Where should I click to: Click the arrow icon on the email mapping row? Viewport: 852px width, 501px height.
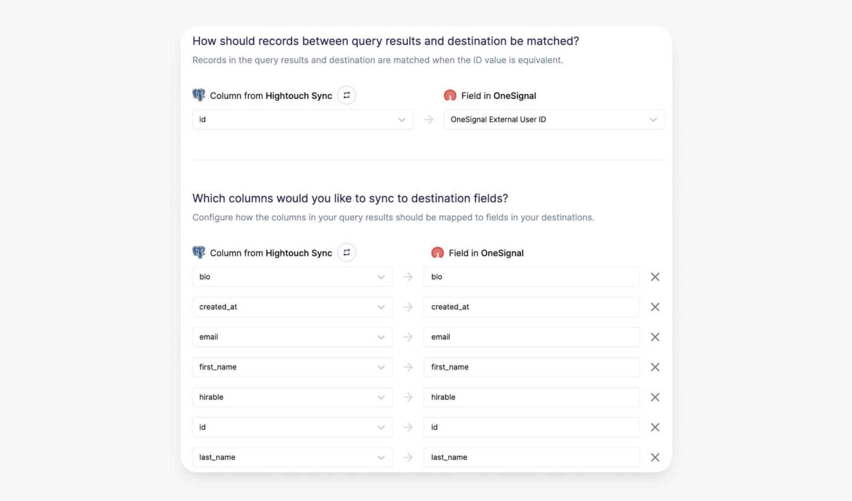pyautogui.click(x=408, y=337)
